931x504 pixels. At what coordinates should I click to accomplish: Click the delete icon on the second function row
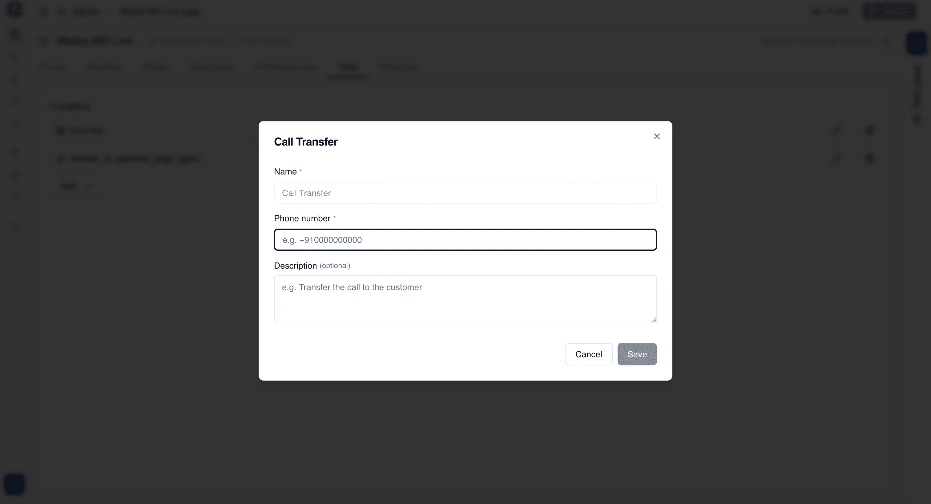tap(870, 158)
